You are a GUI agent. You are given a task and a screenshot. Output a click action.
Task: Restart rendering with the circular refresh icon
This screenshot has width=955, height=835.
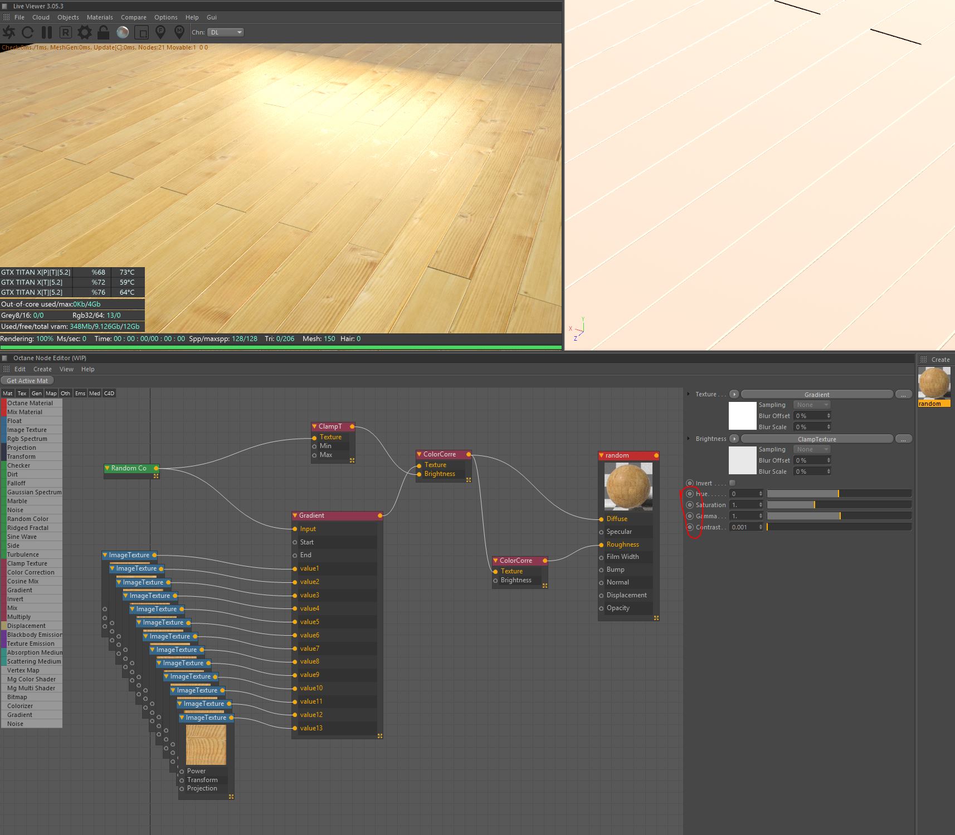27,32
